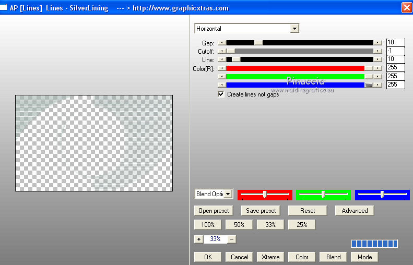Click the Gap slider thumb

[x=258, y=43]
